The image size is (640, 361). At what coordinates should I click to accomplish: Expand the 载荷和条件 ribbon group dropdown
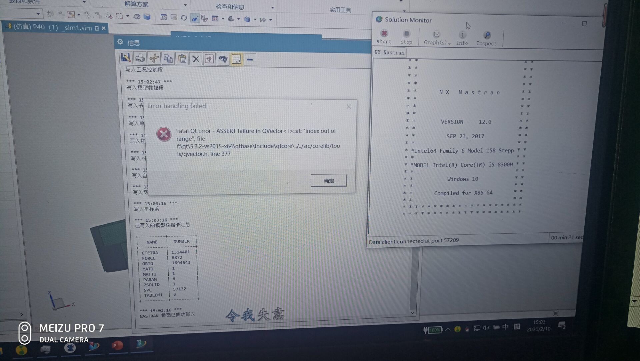pos(84,2)
